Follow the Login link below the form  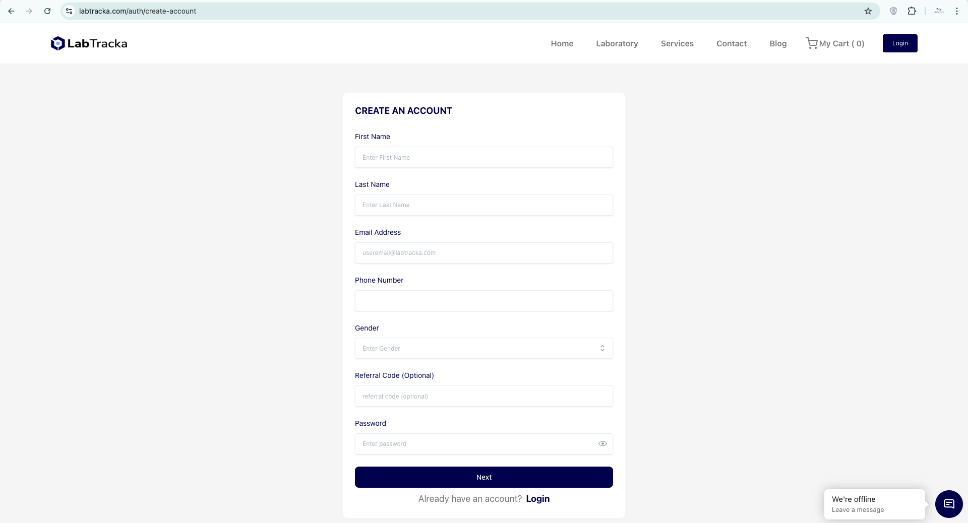tap(537, 499)
